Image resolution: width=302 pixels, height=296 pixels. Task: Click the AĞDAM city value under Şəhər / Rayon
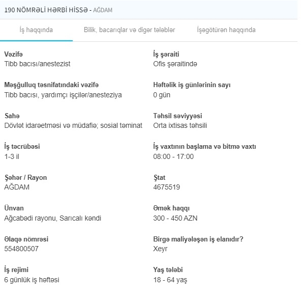click(x=17, y=187)
